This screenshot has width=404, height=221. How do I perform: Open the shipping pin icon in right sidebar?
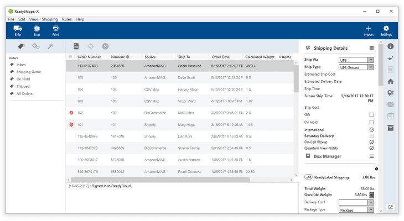(391, 93)
